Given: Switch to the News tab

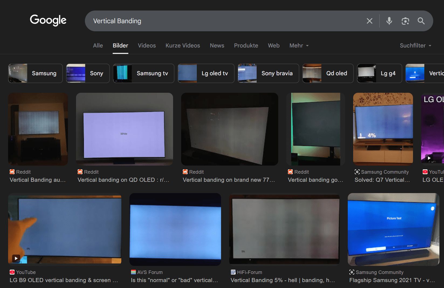Looking at the screenshot, I should click(217, 46).
